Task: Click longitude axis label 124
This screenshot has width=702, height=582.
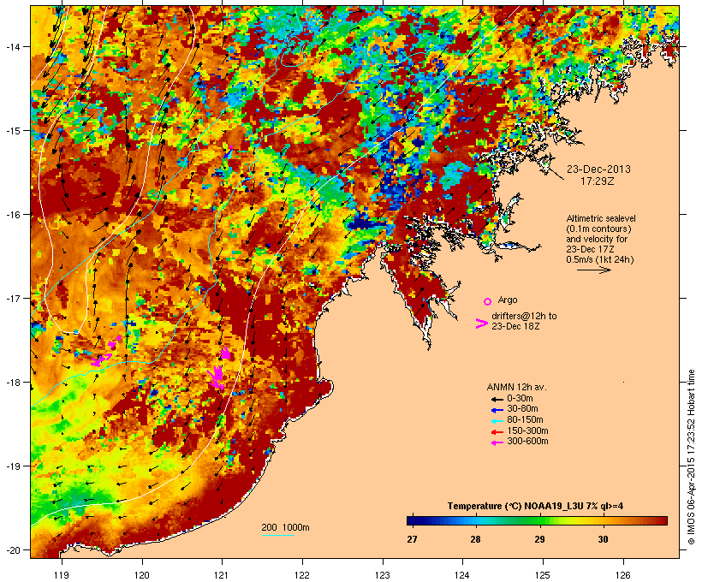Action: (x=462, y=575)
